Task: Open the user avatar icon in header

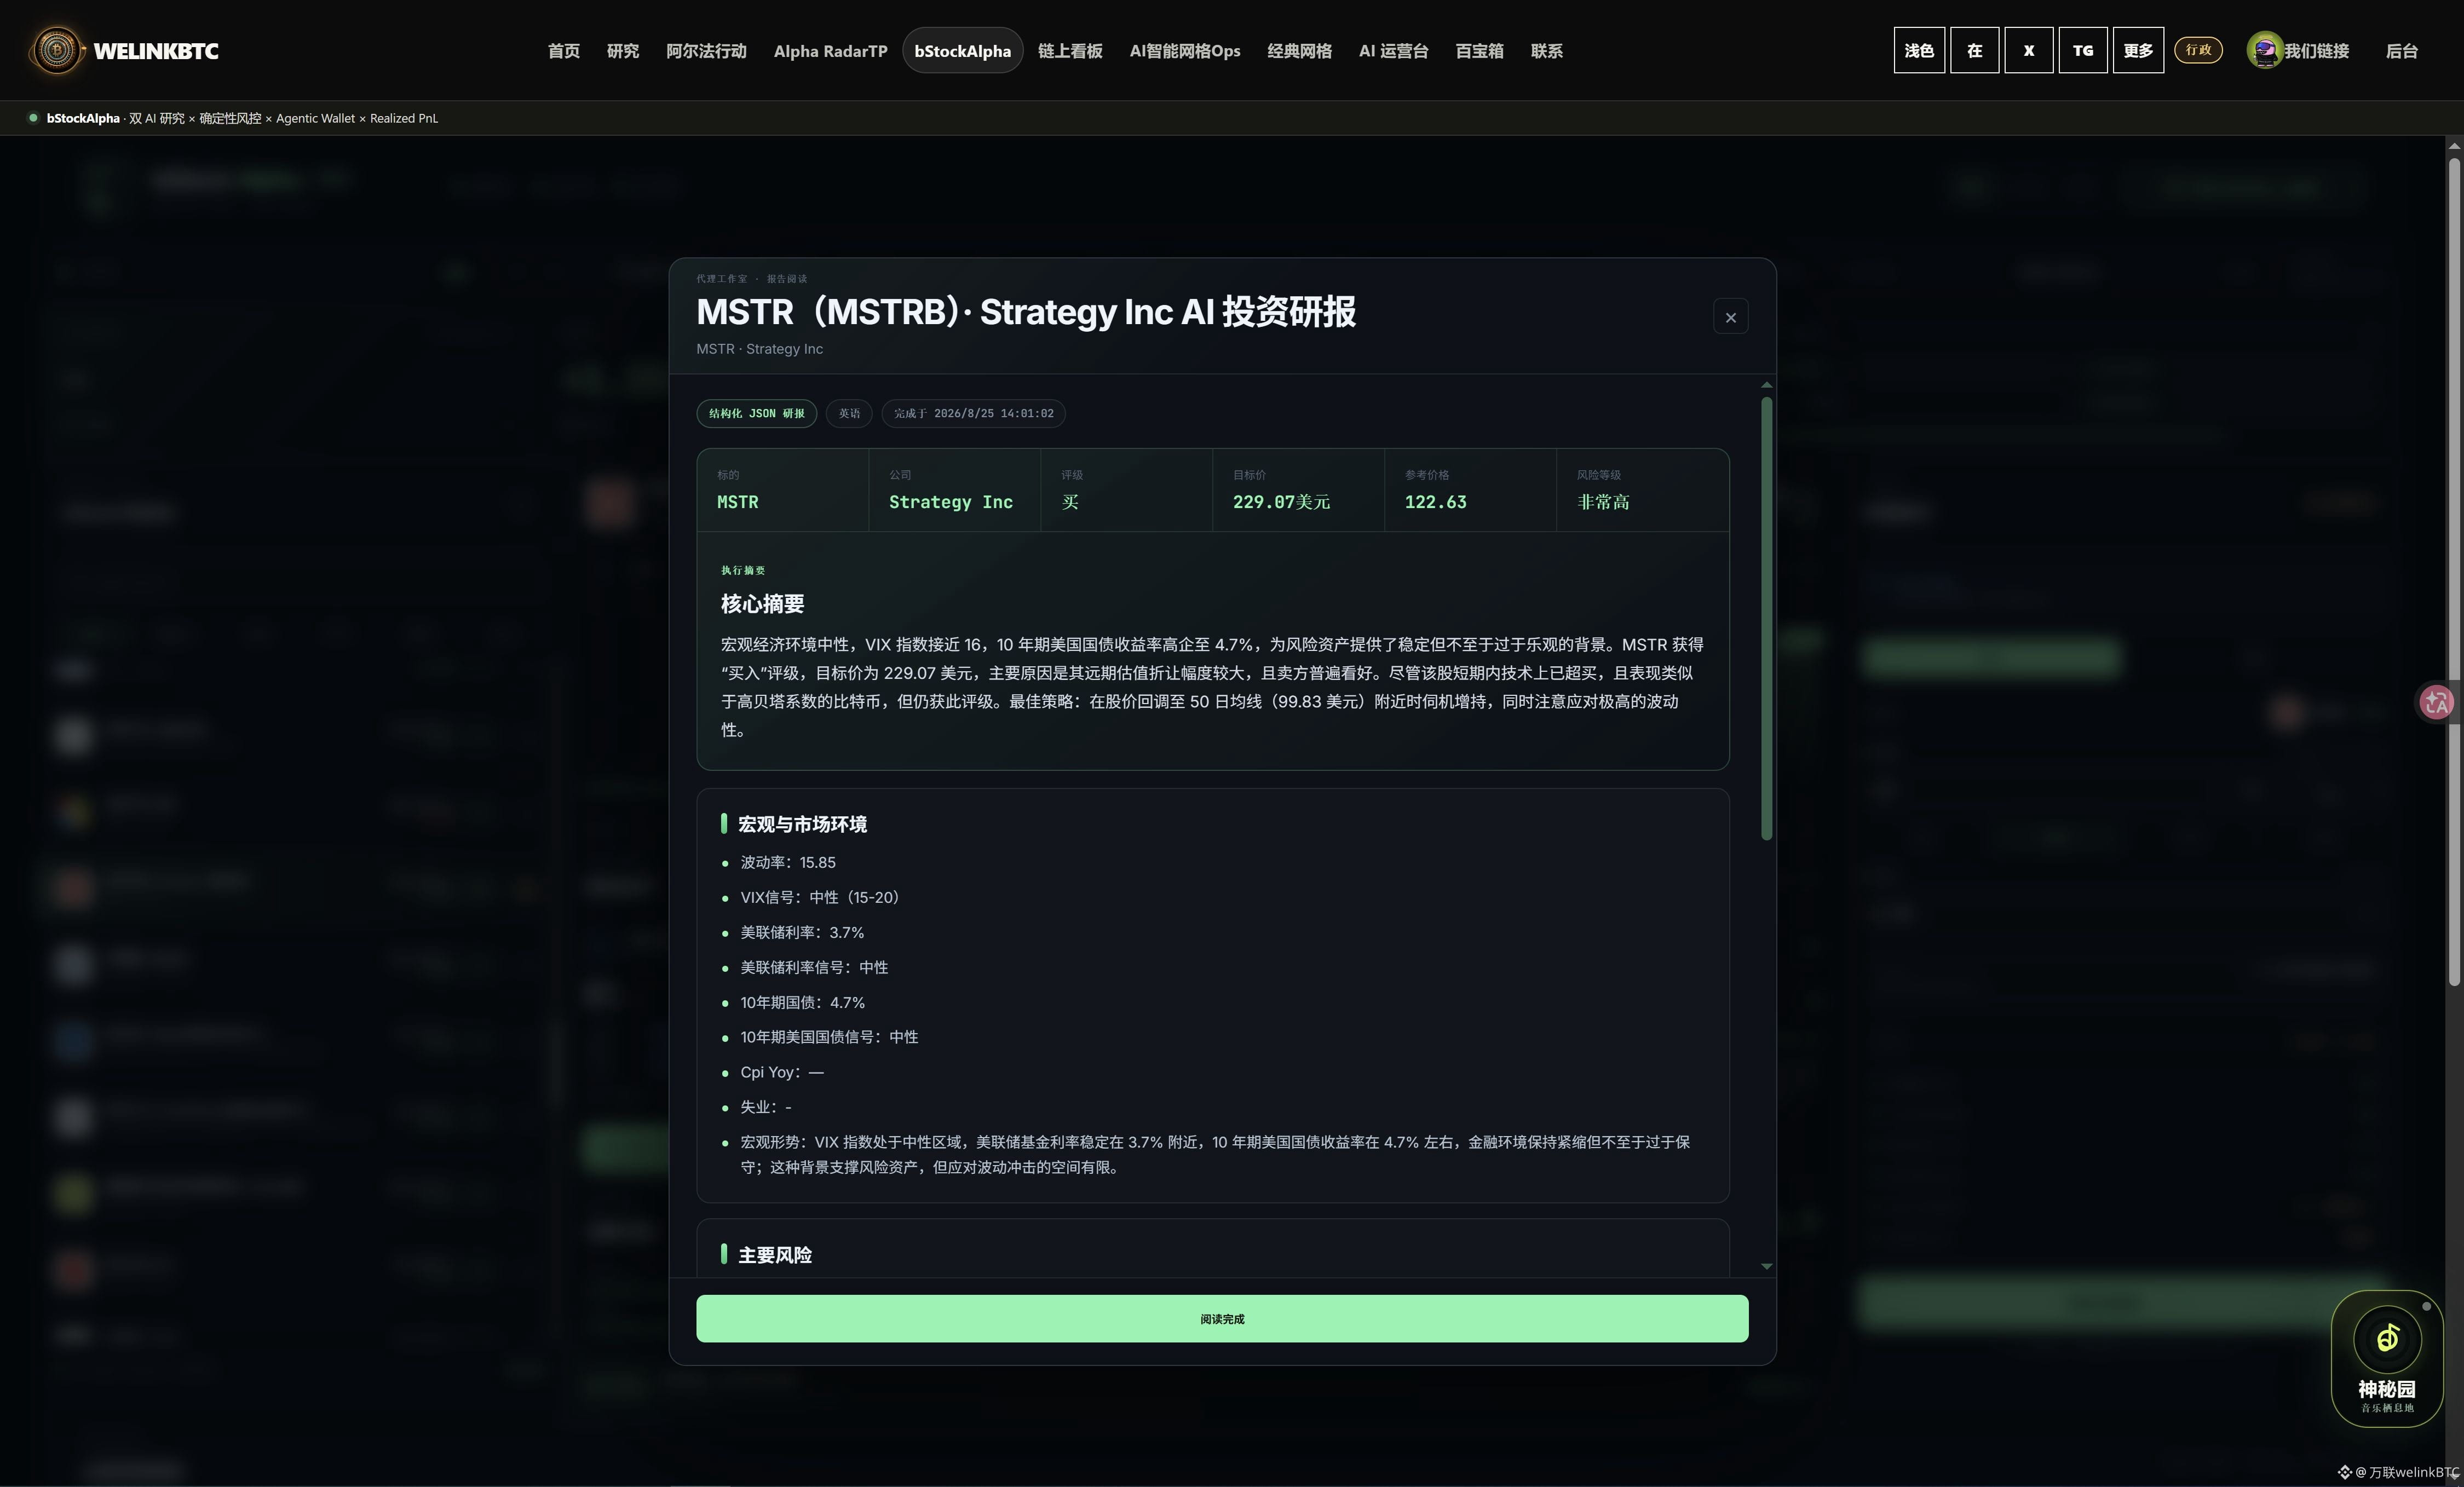Action: click(2264, 50)
